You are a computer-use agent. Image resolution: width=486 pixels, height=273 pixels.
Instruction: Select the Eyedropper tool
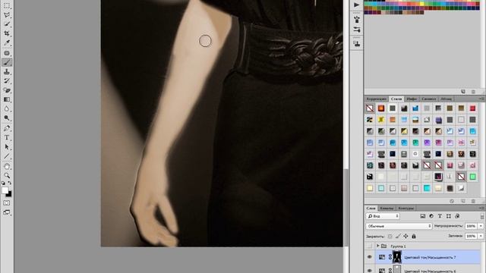coord(7,43)
